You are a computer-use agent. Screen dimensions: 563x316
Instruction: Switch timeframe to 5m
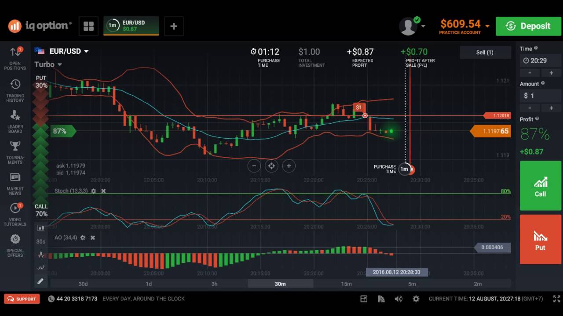tap(412, 284)
